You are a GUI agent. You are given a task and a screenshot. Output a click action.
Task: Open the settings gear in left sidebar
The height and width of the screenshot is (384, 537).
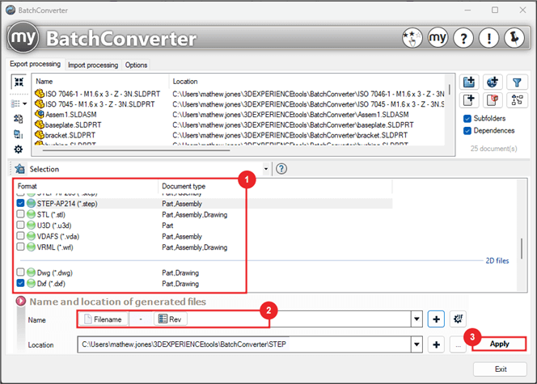click(x=18, y=150)
